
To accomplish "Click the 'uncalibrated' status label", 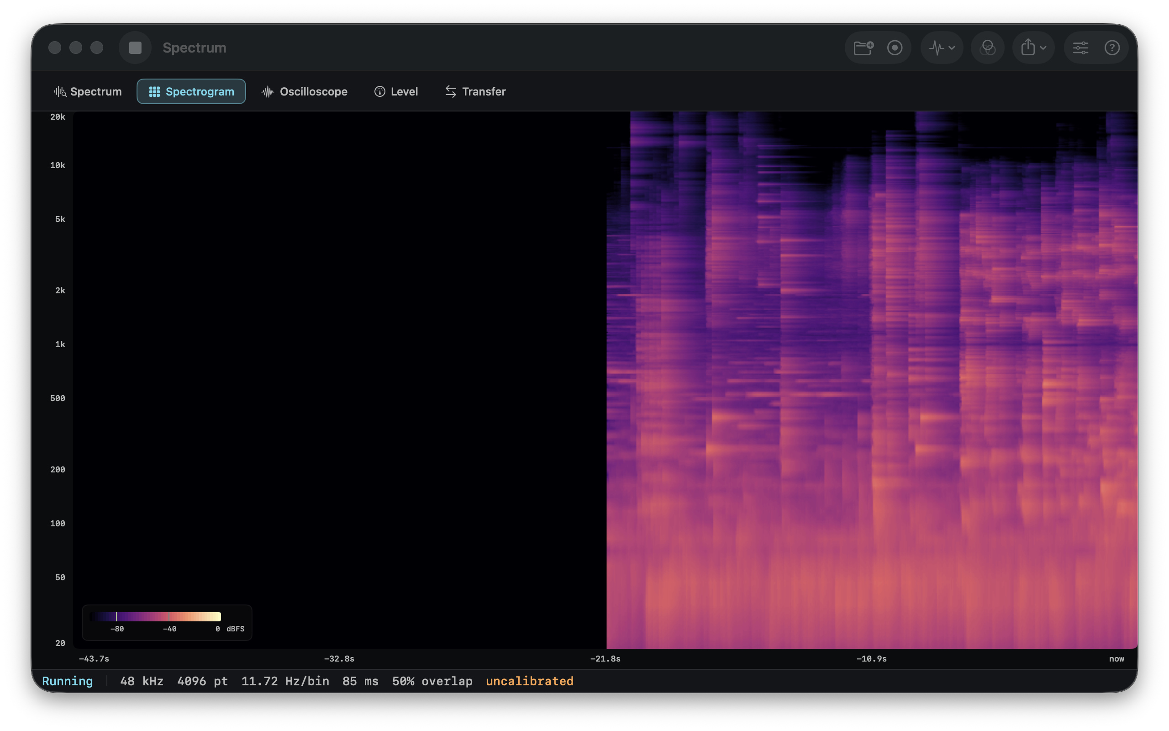I will (529, 681).
